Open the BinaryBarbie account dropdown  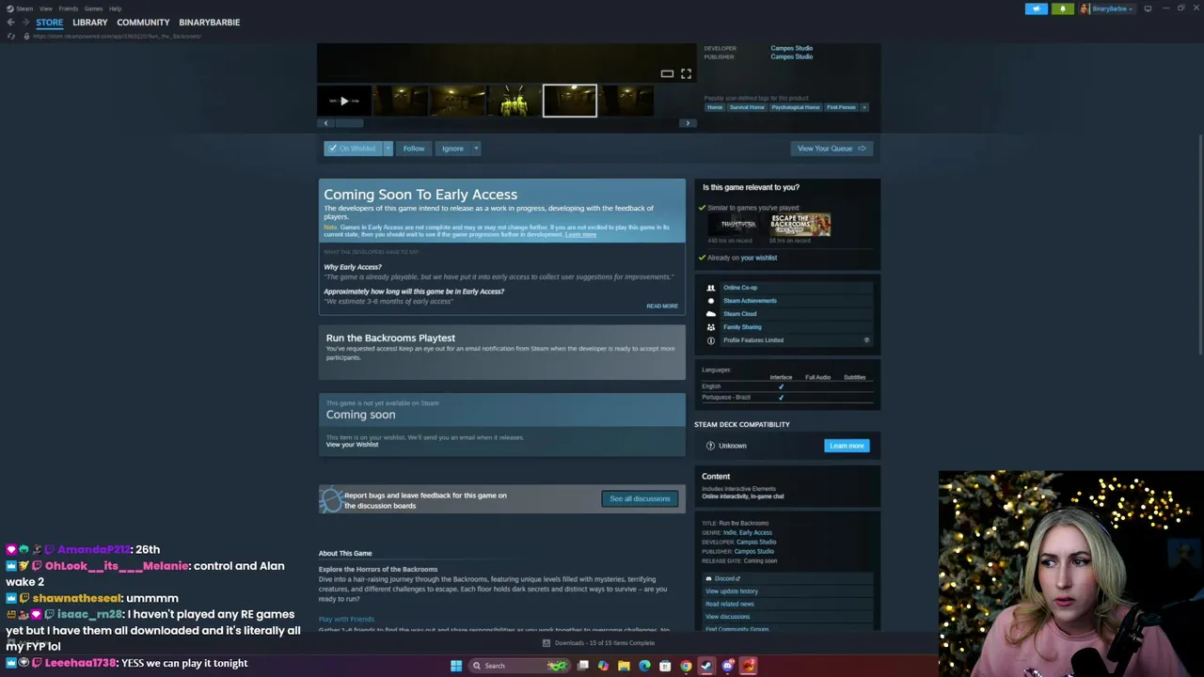click(x=1107, y=8)
